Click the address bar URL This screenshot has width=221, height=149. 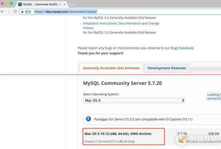[66, 12]
